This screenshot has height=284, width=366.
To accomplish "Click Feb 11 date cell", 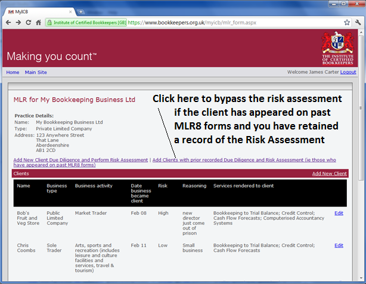I will click(x=139, y=245).
